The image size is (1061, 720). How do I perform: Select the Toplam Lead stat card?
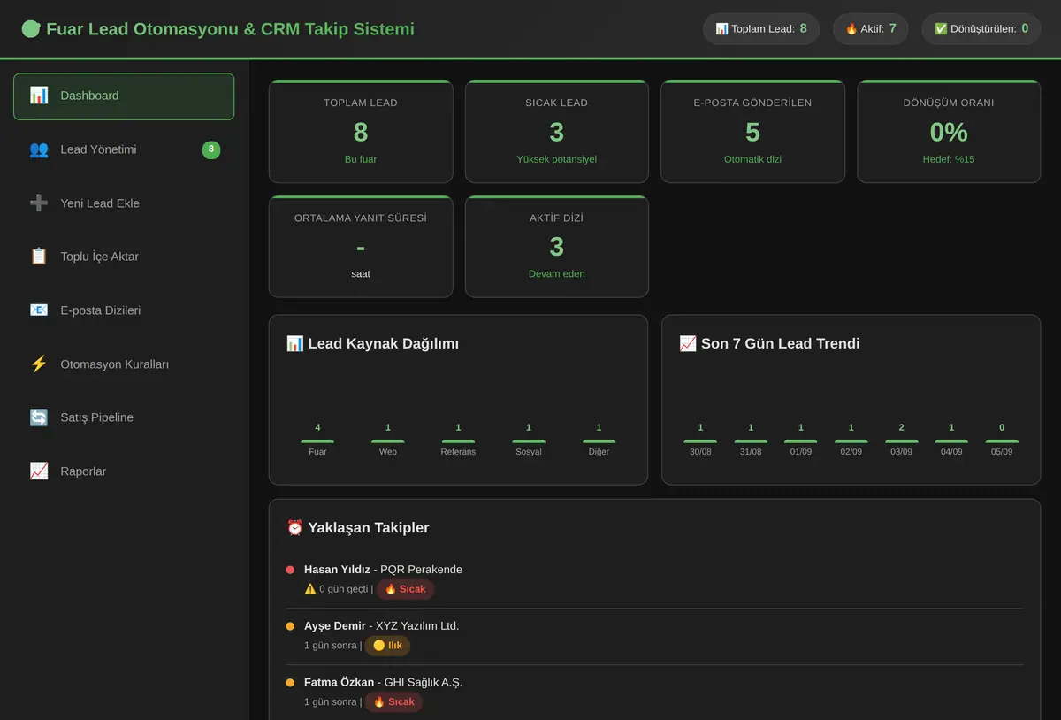point(361,132)
